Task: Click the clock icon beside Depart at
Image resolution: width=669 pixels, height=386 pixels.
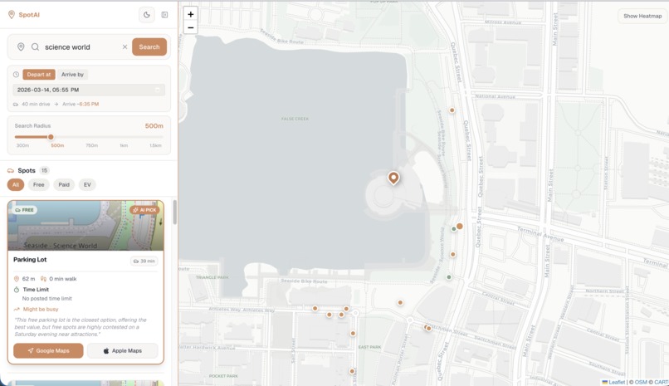Action: pyautogui.click(x=17, y=74)
